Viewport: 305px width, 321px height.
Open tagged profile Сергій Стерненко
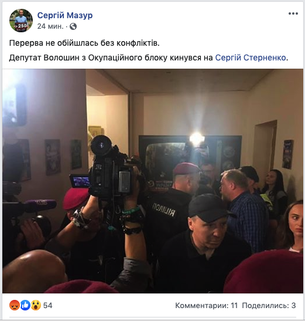pyautogui.click(x=251, y=58)
